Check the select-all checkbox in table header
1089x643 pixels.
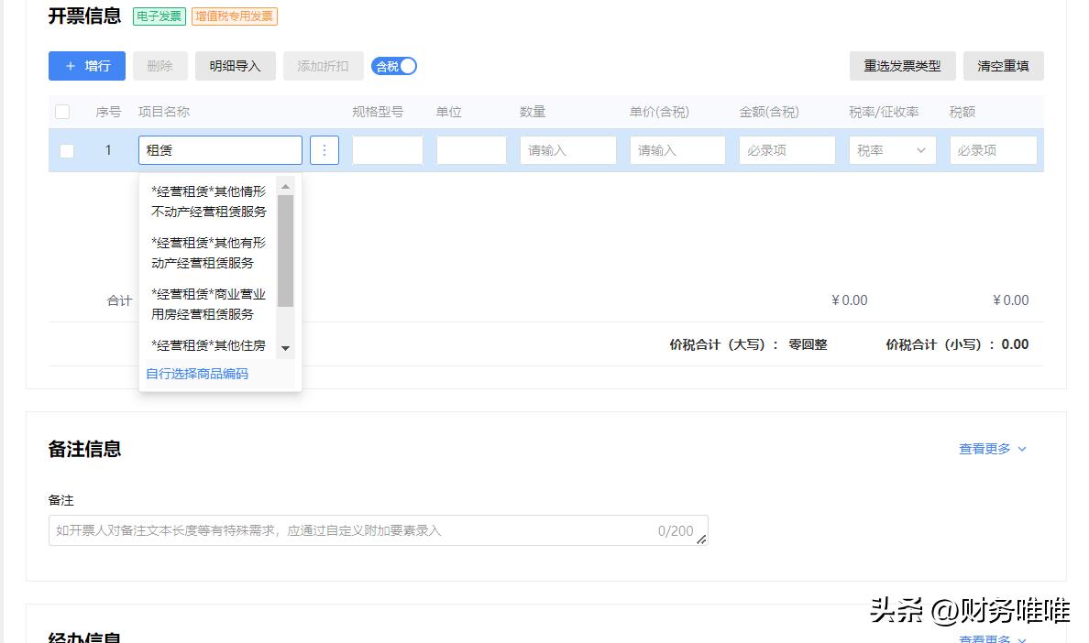click(x=62, y=111)
